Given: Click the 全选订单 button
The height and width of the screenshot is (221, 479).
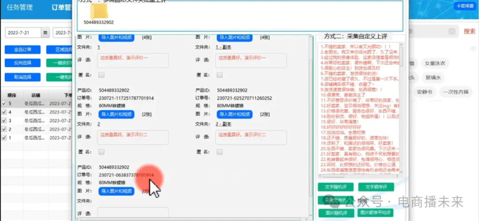Looking at the screenshot, I should pos(23,50).
